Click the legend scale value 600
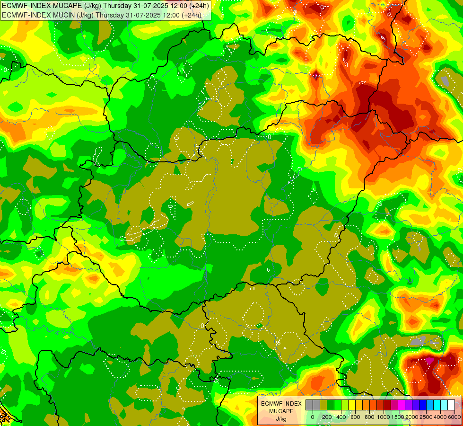The height and width of the screenshot is (426, 463). tap(355, 417)
